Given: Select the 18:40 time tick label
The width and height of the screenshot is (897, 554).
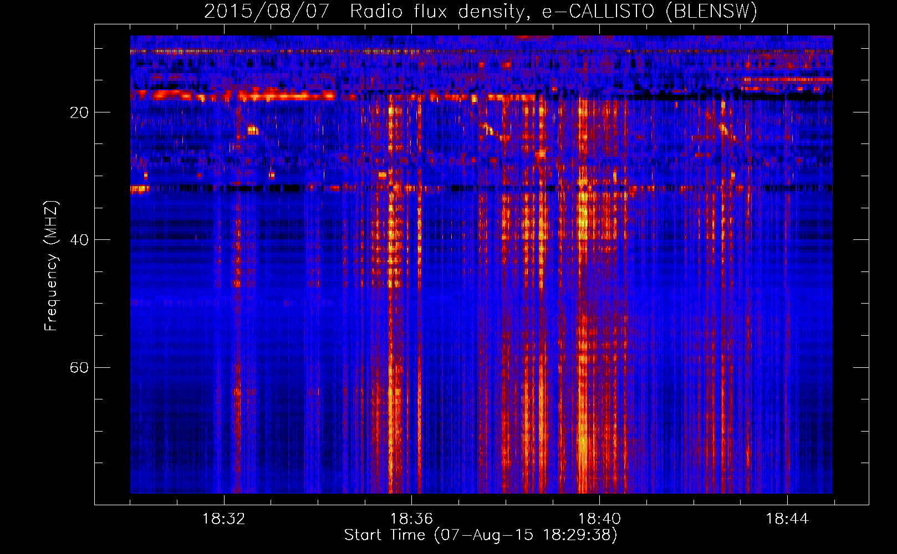Looking at the screenshot, I should coord(599,519).
